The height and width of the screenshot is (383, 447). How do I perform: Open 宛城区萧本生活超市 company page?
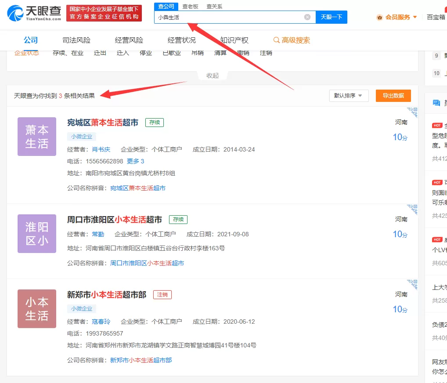[103, 123]
